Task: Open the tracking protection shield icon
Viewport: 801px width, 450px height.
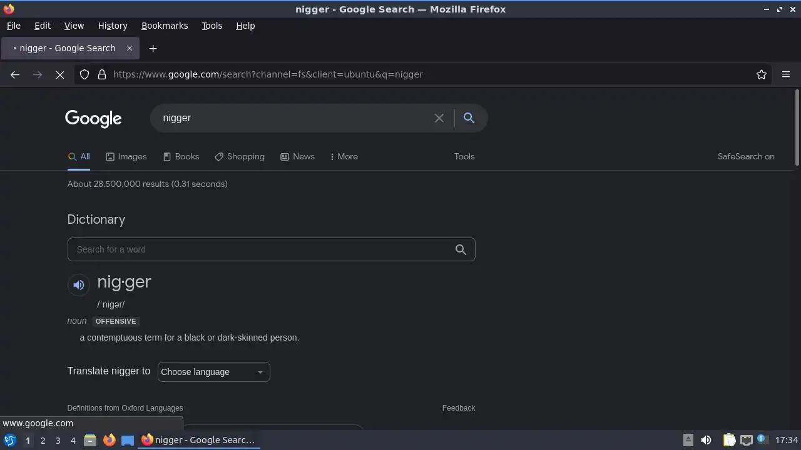Action: click(84, 74)
